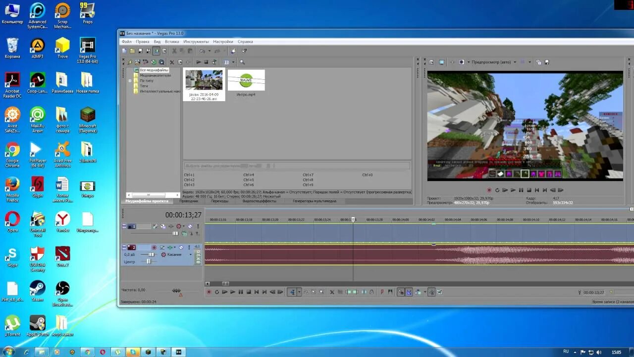Create a new project from main toolbar
This screenshot has width=634, height=357.
(x=124, y=51)
